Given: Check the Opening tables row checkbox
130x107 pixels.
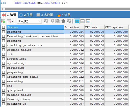Looking at the screenshot, I should point(3,50).
